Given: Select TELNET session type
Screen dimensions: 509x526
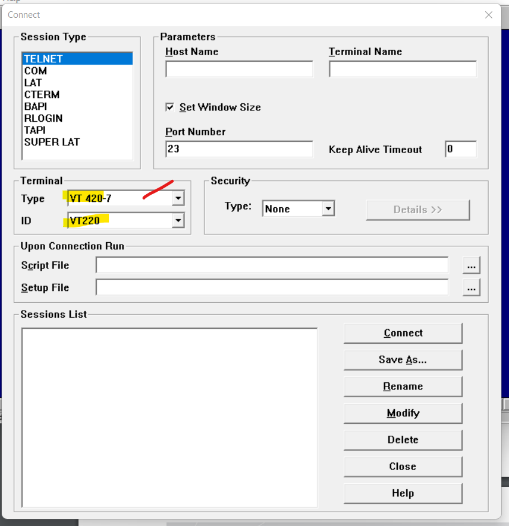Looking at the screenshot, I should (77, 59).
